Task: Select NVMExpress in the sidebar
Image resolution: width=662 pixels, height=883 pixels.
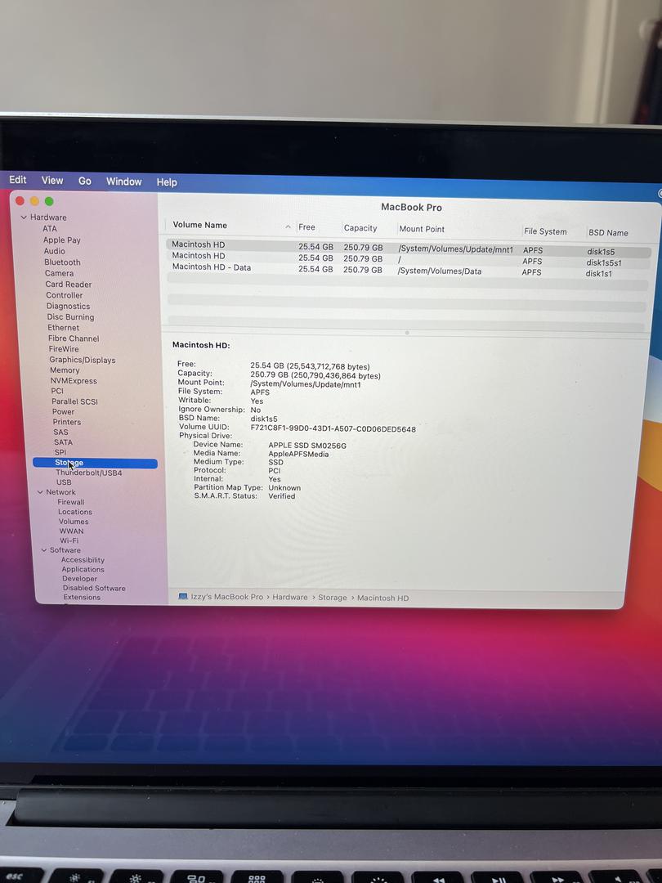Action: point(74,381)
